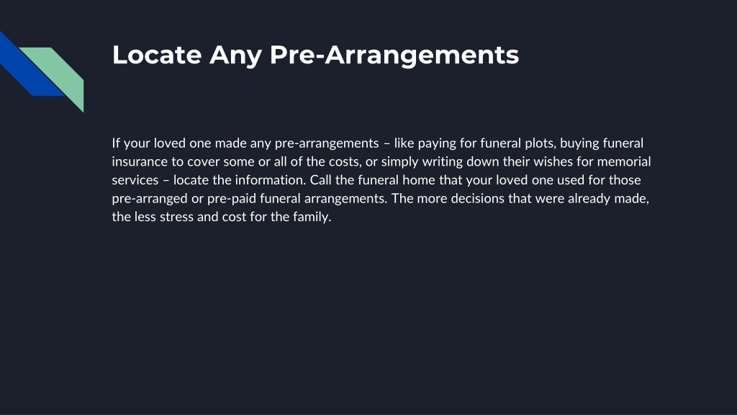The width and height of the screenshot is (737, 415).
Task: Click the word Locate in the title
Action: (157, 55)
